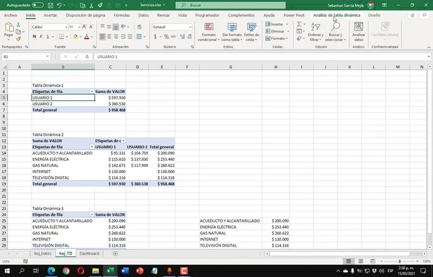Click the AutoSum sigma icon
This screenshot has width=433, height=277.
[299, 24]
